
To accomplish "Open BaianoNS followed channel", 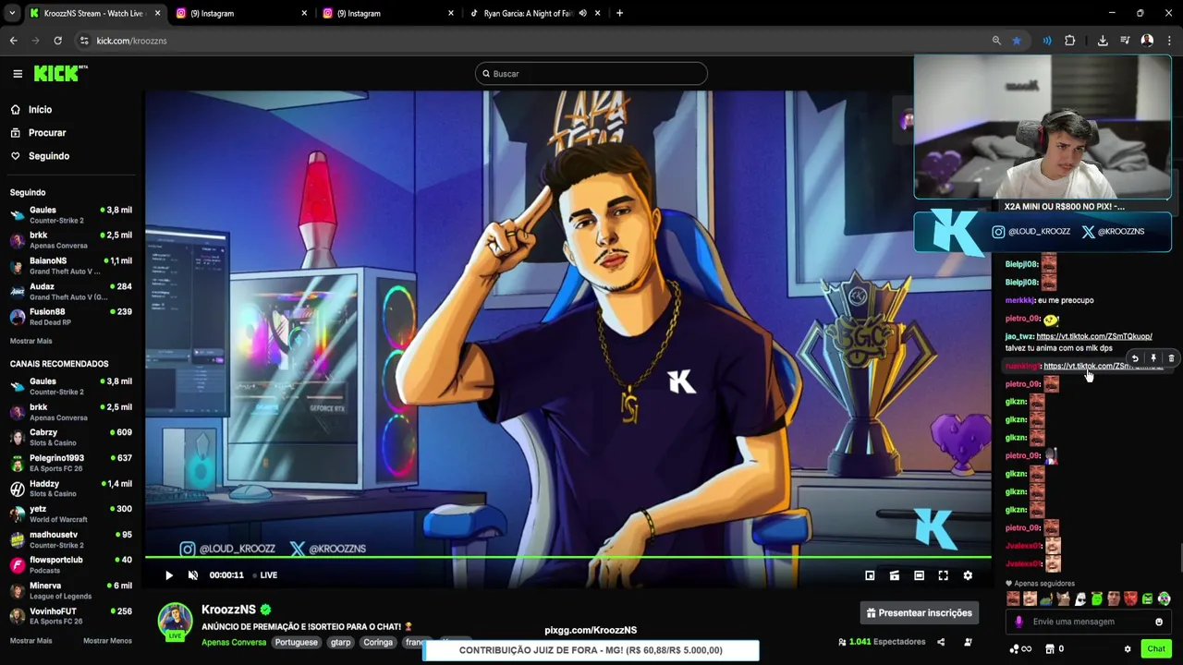I will click(x=71, y=266).
